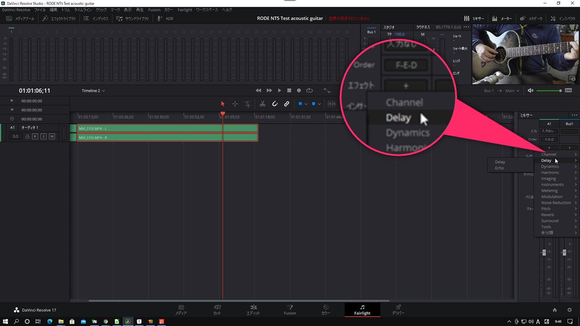Expand the Dynamics effects category
The width and height of the screenshot is (580, 326).
[x=559, y=167]
